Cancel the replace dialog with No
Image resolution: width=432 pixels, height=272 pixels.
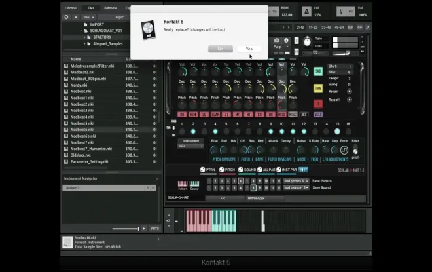point(221,49)
